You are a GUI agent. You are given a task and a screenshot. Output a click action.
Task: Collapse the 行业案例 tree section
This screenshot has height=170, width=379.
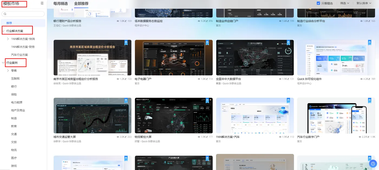tap(3, 63)
